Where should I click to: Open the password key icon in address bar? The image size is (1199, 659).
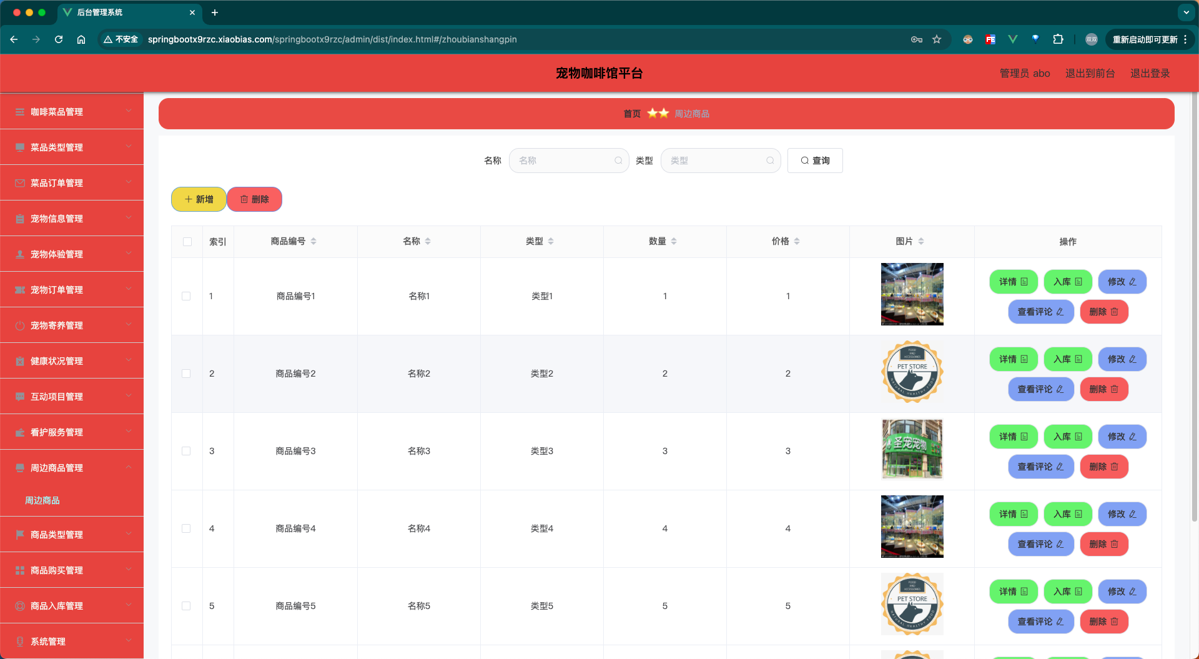(x=917, y=39)
